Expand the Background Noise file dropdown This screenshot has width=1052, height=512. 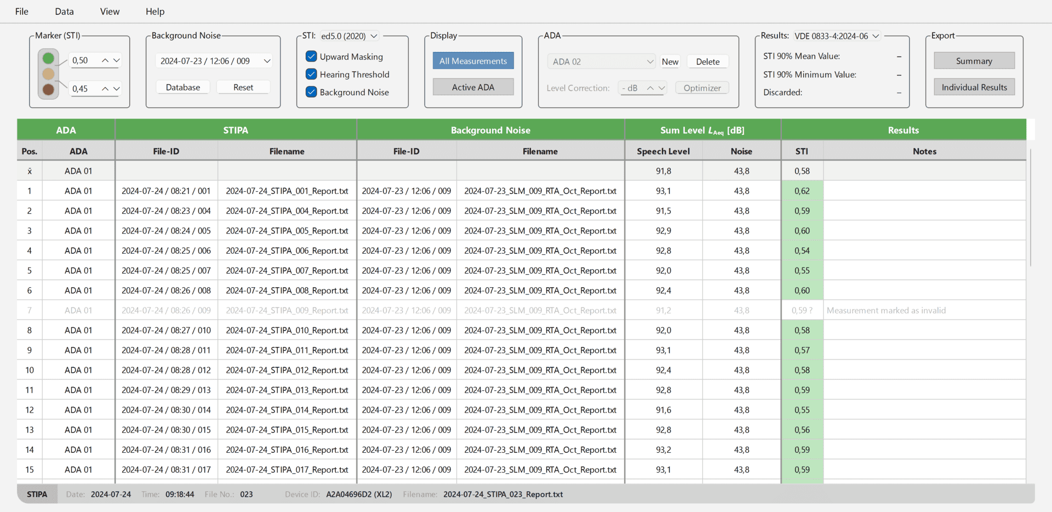coord(267,61)
